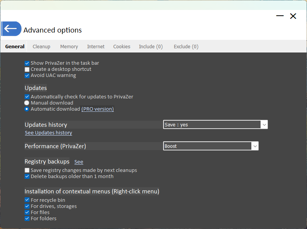This screenshot has width=307, height=229.
Task: Open the Save : yes dropdown
Action: click(x=215, y=125)
